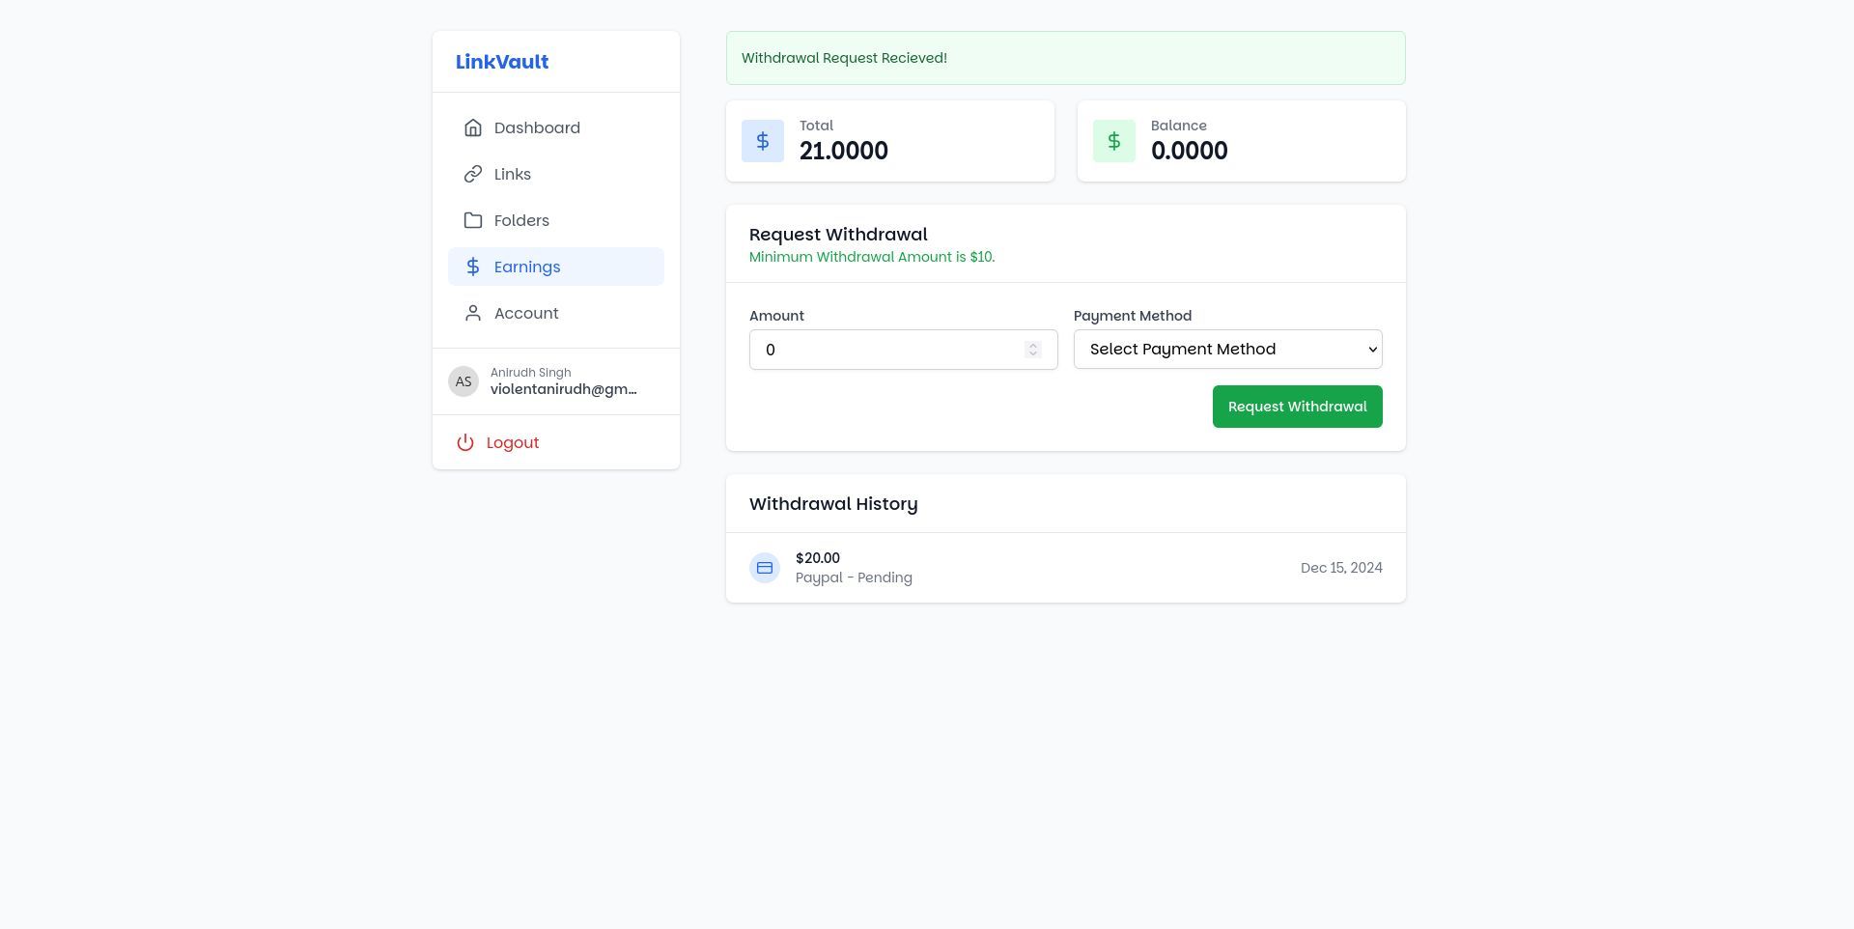Click Logout text link

pos(513,442)
